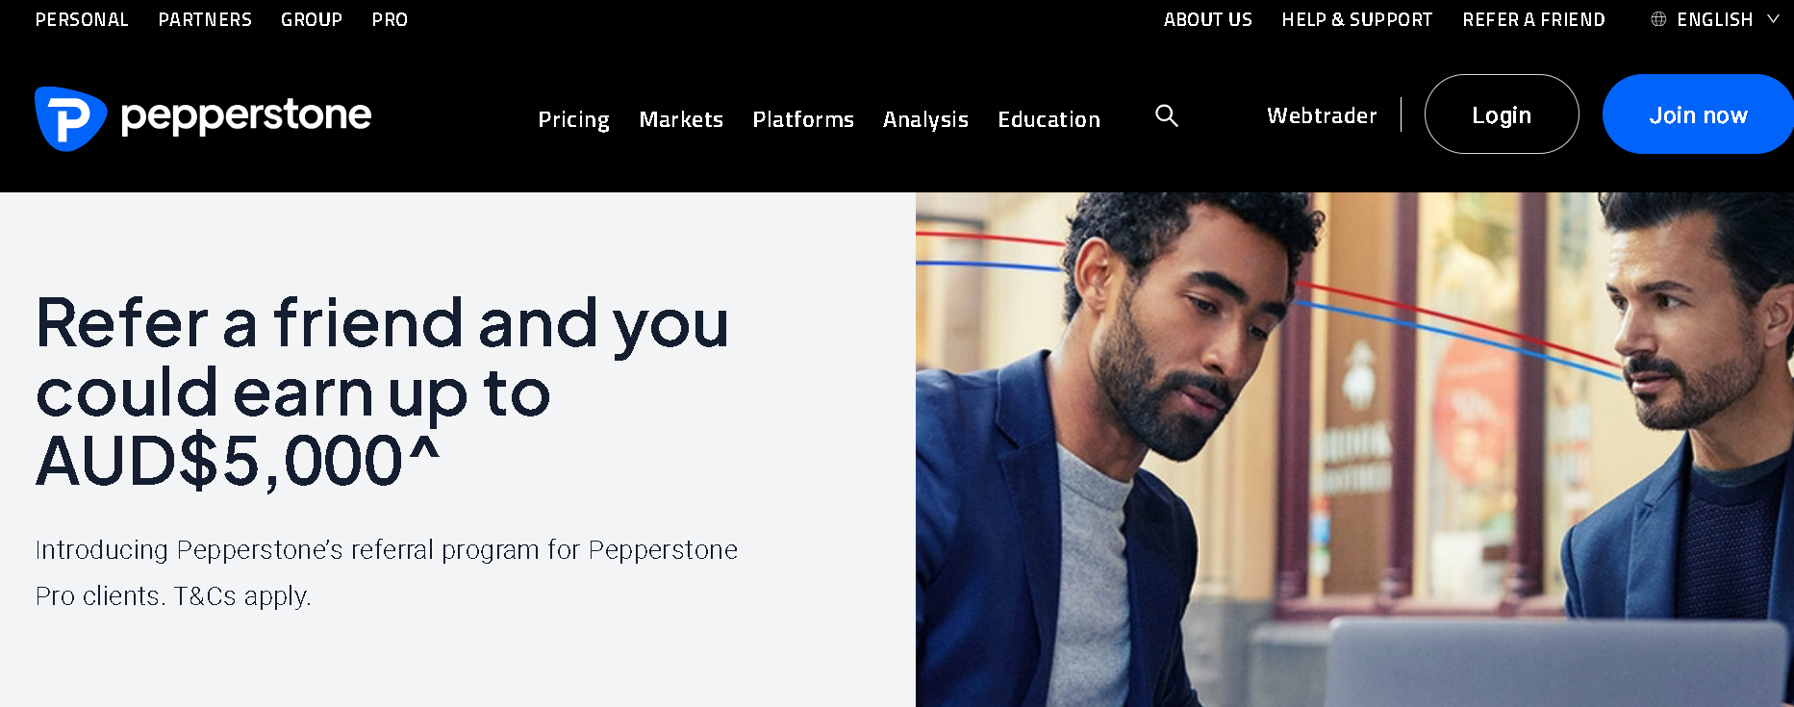1794x707 pixels.
Task: Open the Markets menu
Action: (x=681, y=119)
